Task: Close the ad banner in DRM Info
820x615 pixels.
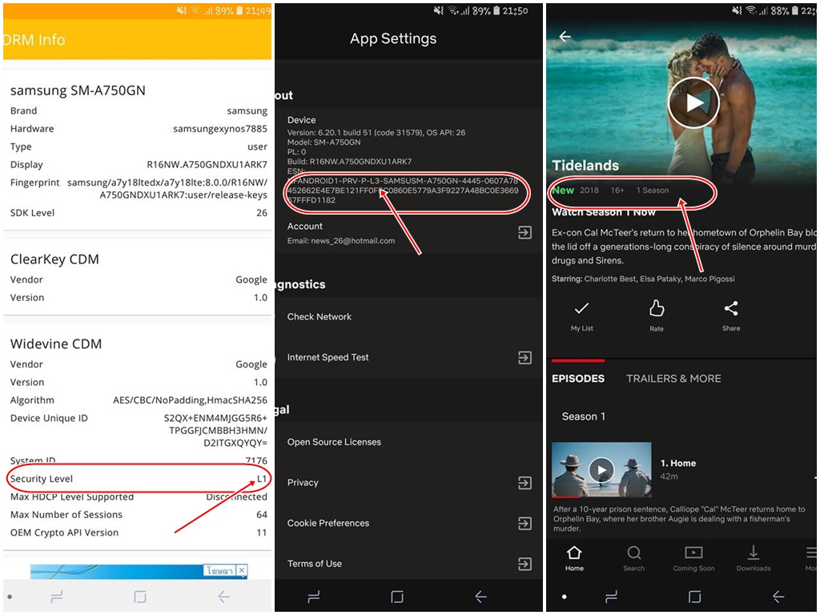Action: [x=242, y=570]
